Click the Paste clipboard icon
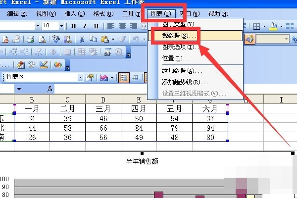 tap(105, 39)
